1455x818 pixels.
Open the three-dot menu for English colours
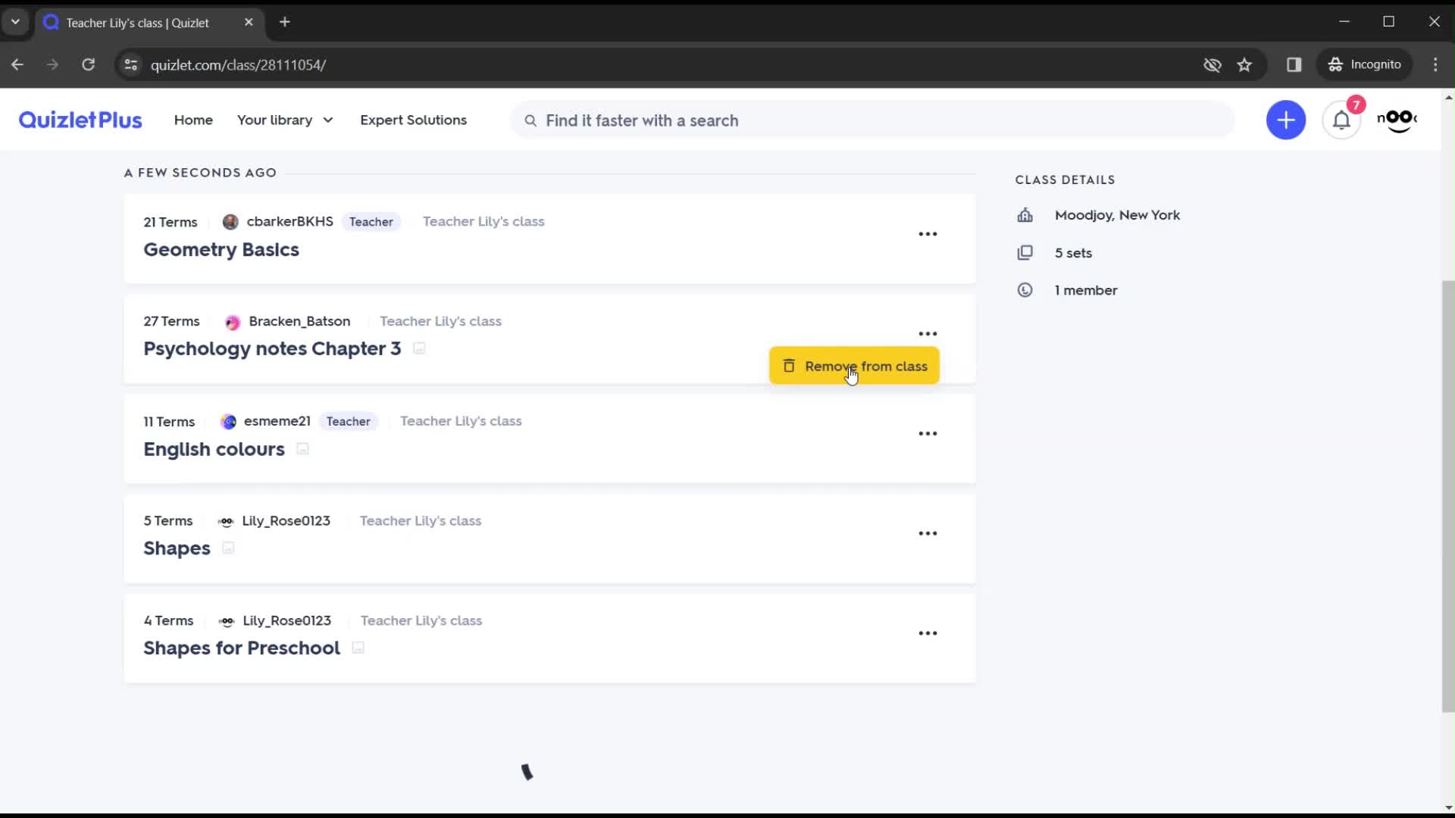click(928, 433)
